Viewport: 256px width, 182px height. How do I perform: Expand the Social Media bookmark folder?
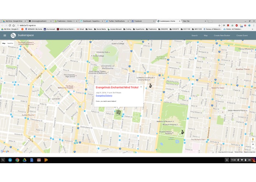pyautogui.click(x=100, y=29)
